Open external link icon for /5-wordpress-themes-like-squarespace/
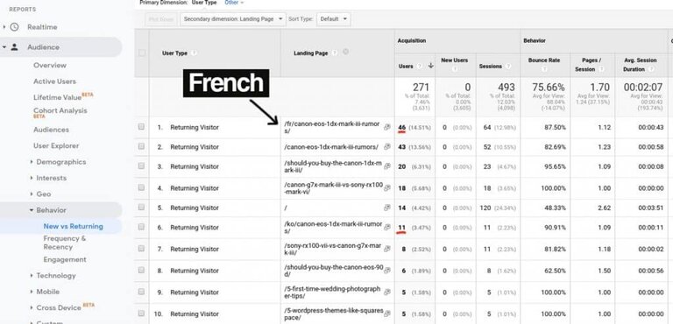 (386, 313)
